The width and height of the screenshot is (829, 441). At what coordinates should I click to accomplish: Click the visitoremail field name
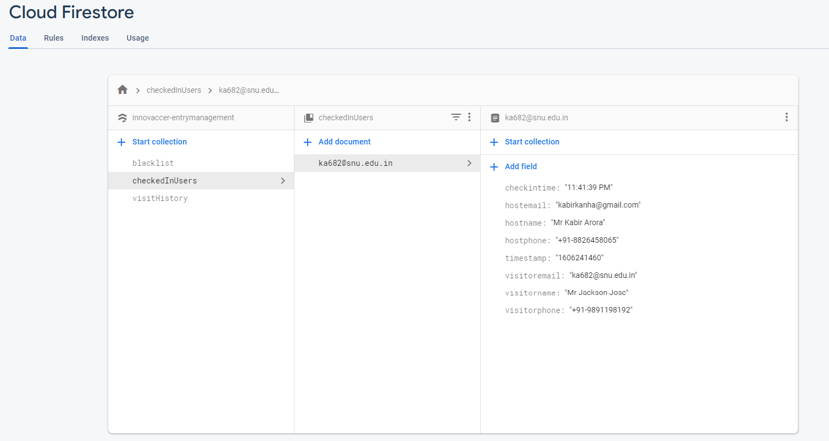[535, 276]
